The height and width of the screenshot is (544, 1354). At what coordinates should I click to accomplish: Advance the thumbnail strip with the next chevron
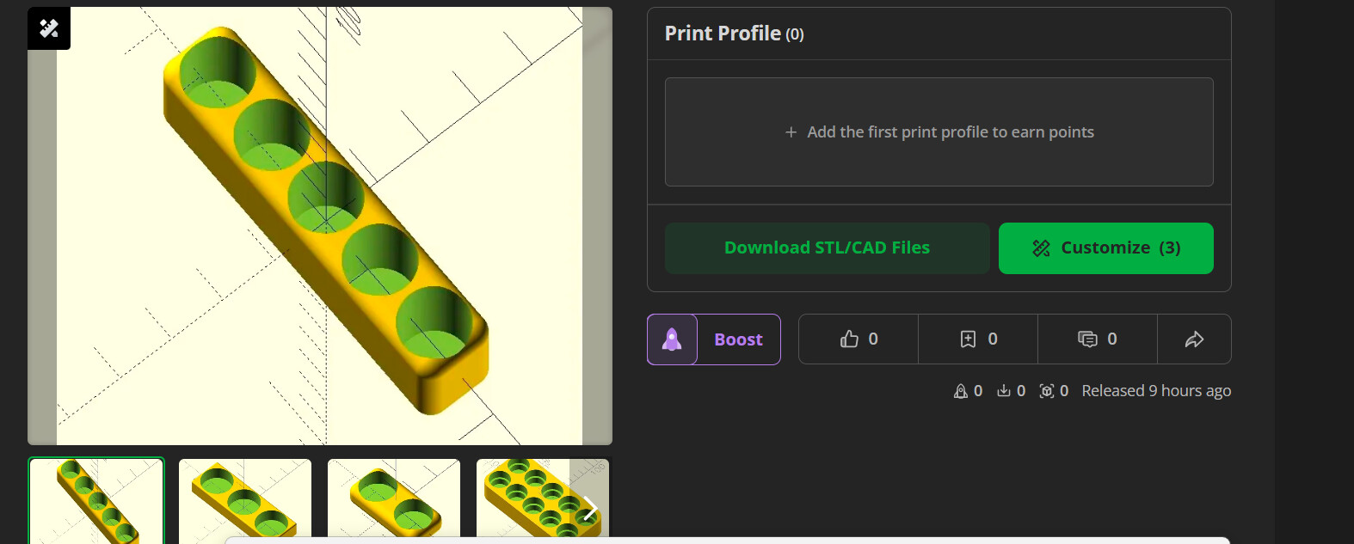coord(590,508)
